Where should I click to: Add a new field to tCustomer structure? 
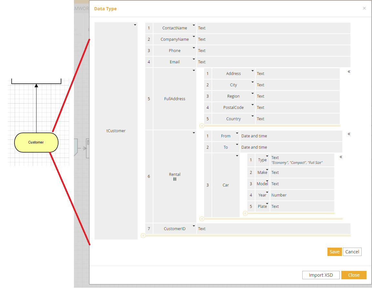coord(143,236)
